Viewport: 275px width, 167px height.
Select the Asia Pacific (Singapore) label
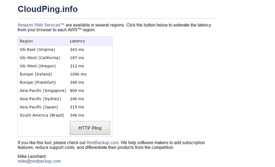43,91
